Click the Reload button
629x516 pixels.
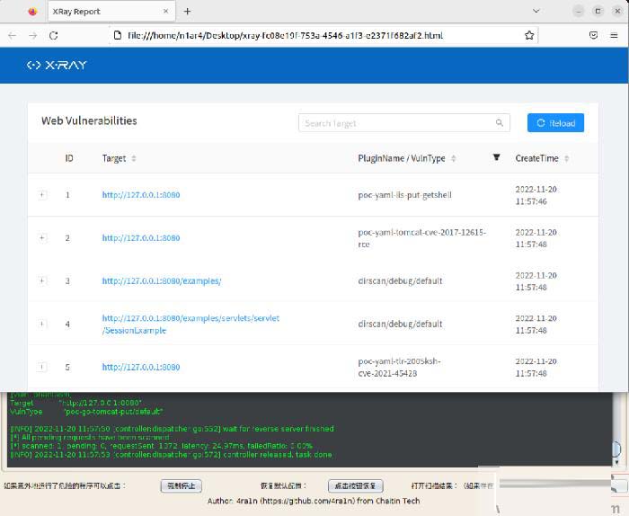555,123
